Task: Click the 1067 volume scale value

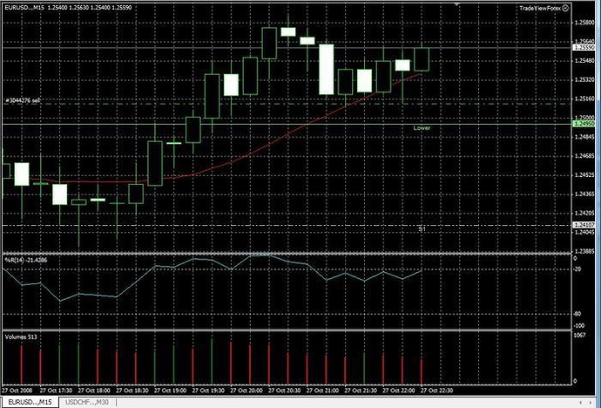Action: point(580,335)
